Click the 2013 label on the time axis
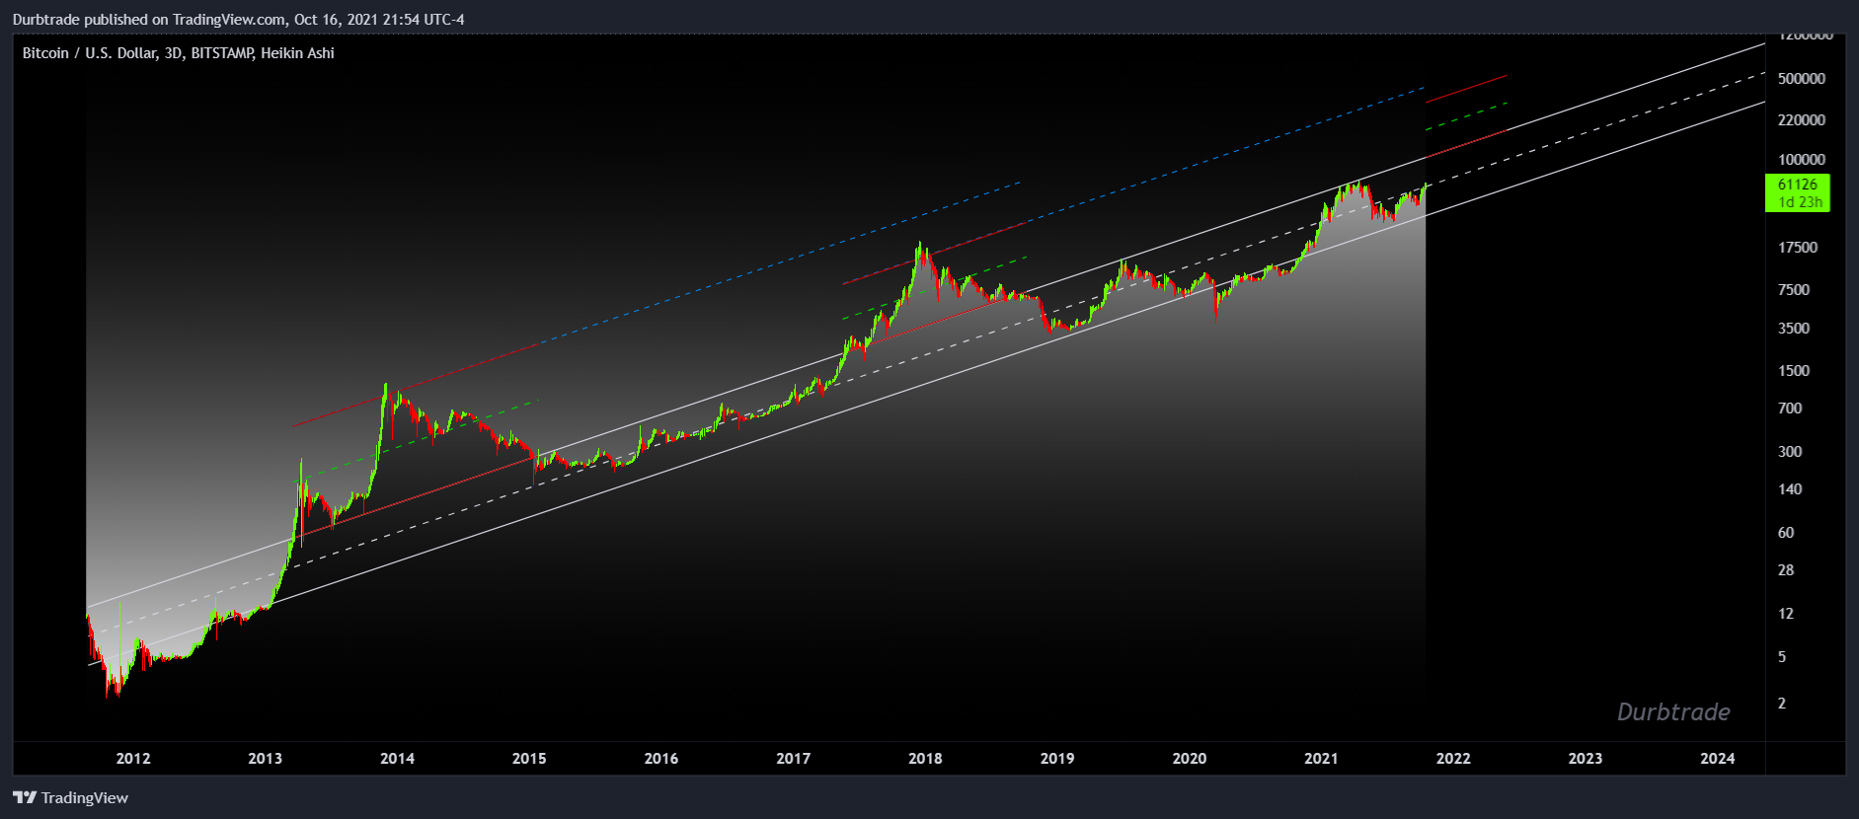This screenshot has height=819, width=1859. (x=265, y=759)
